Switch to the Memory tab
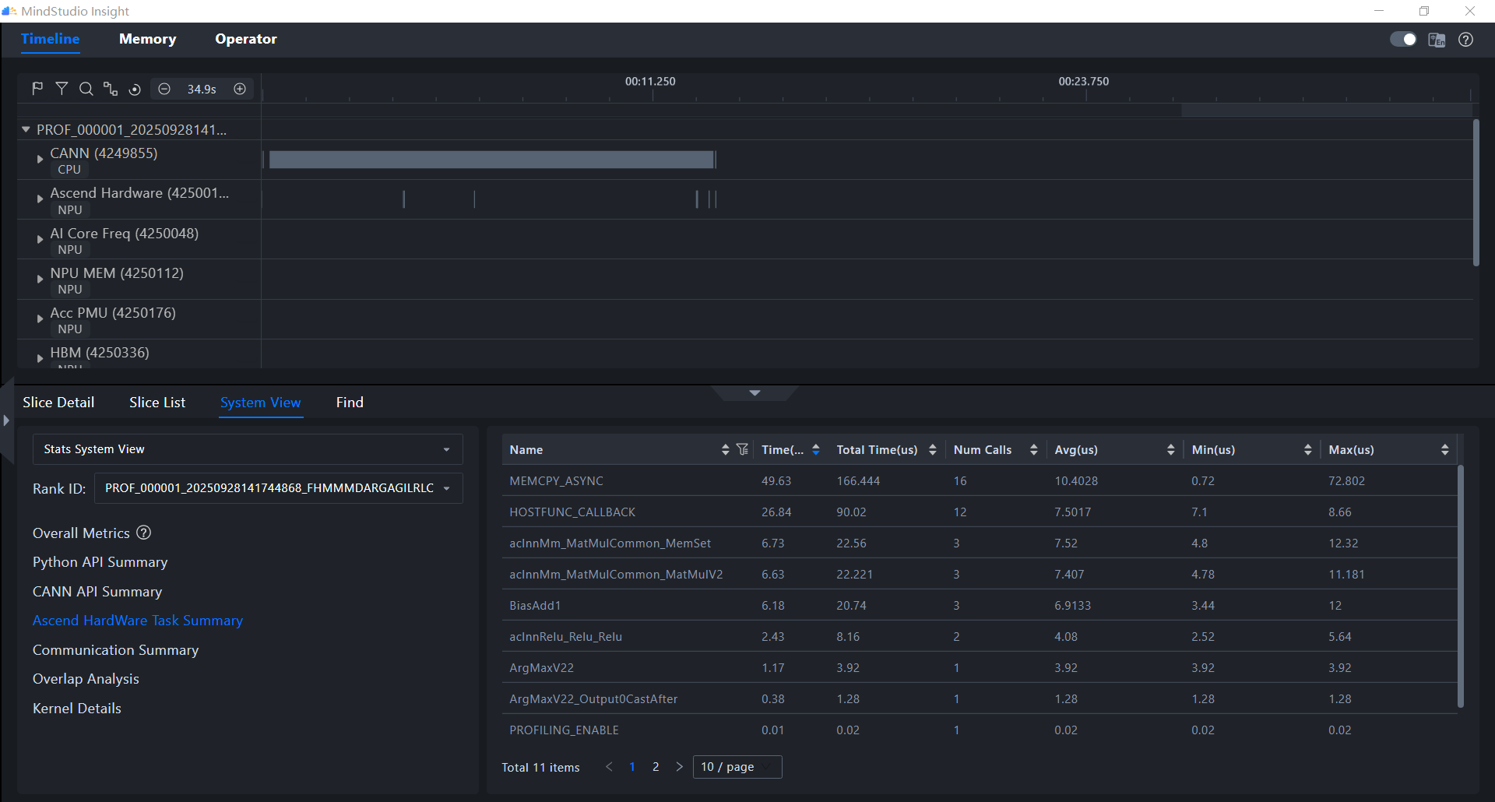This screenshot has height=802, width=1495. [147, 39]
